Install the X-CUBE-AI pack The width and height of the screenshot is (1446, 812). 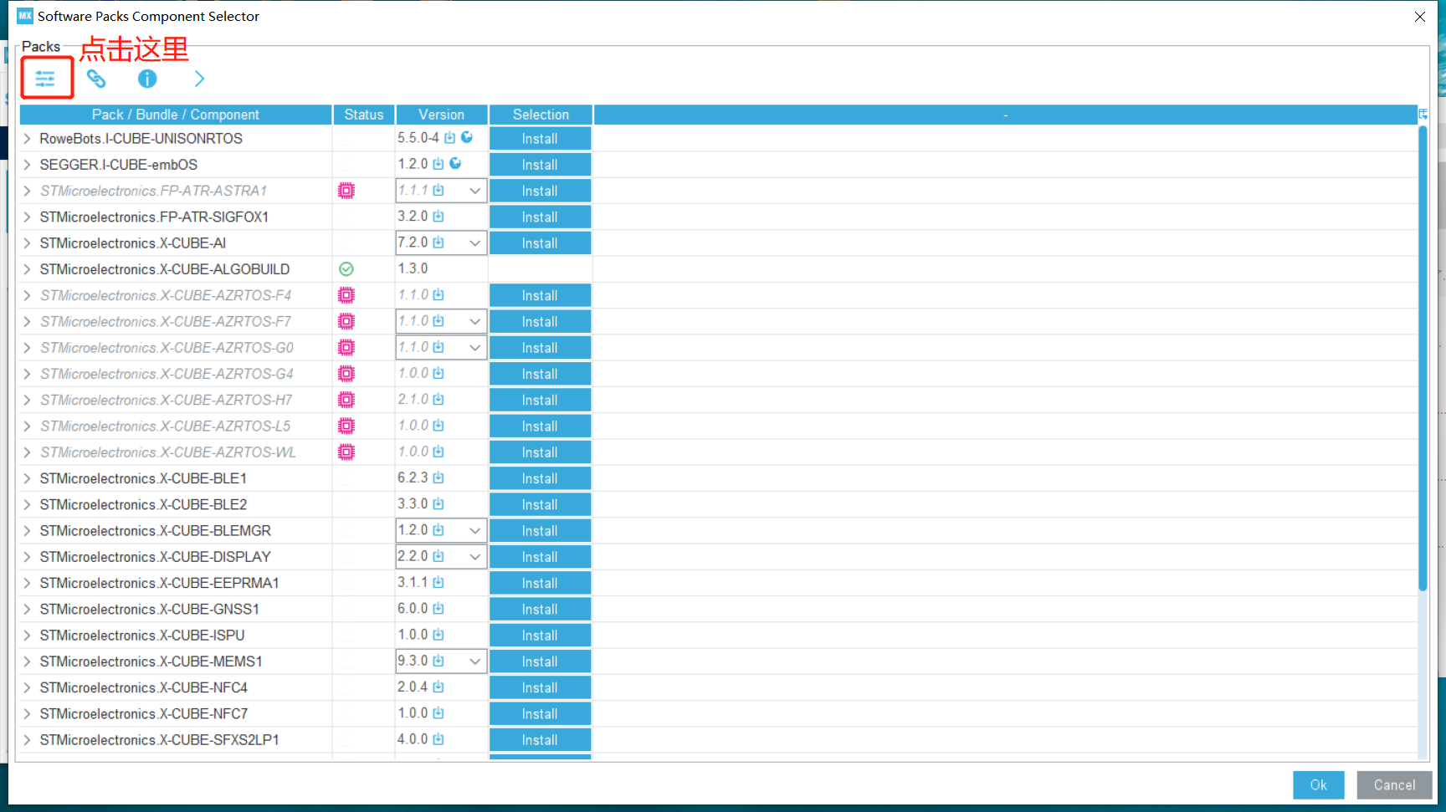540,243
